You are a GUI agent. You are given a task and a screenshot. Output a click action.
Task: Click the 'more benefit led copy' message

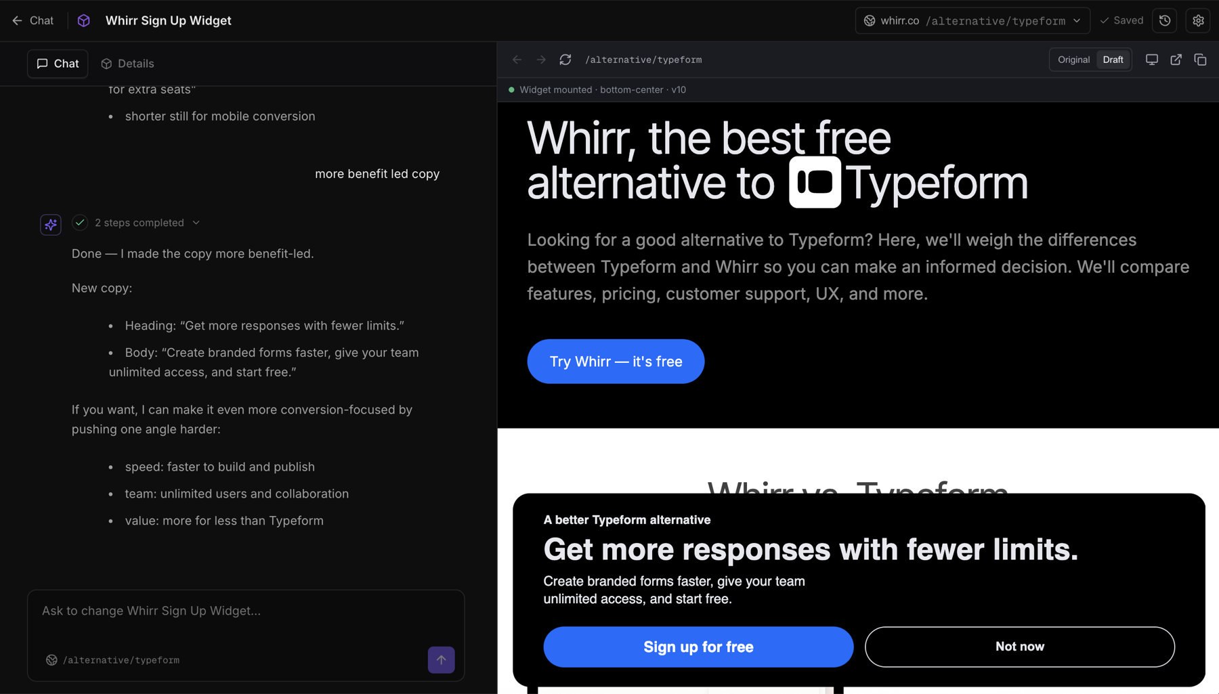click(377, 174)
